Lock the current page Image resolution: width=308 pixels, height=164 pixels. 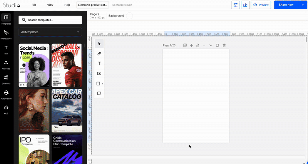tap(198, 45)
